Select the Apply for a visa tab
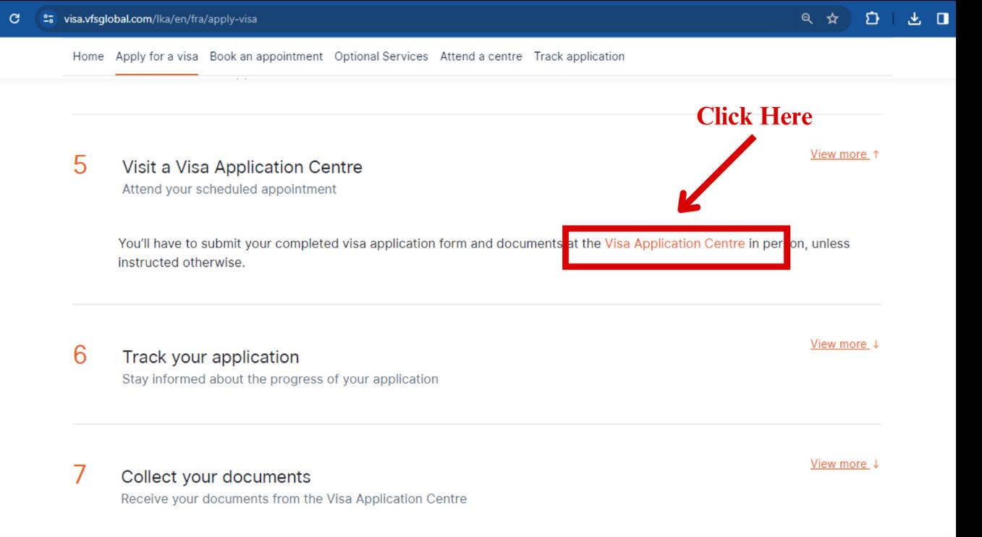 pos(157,56)
